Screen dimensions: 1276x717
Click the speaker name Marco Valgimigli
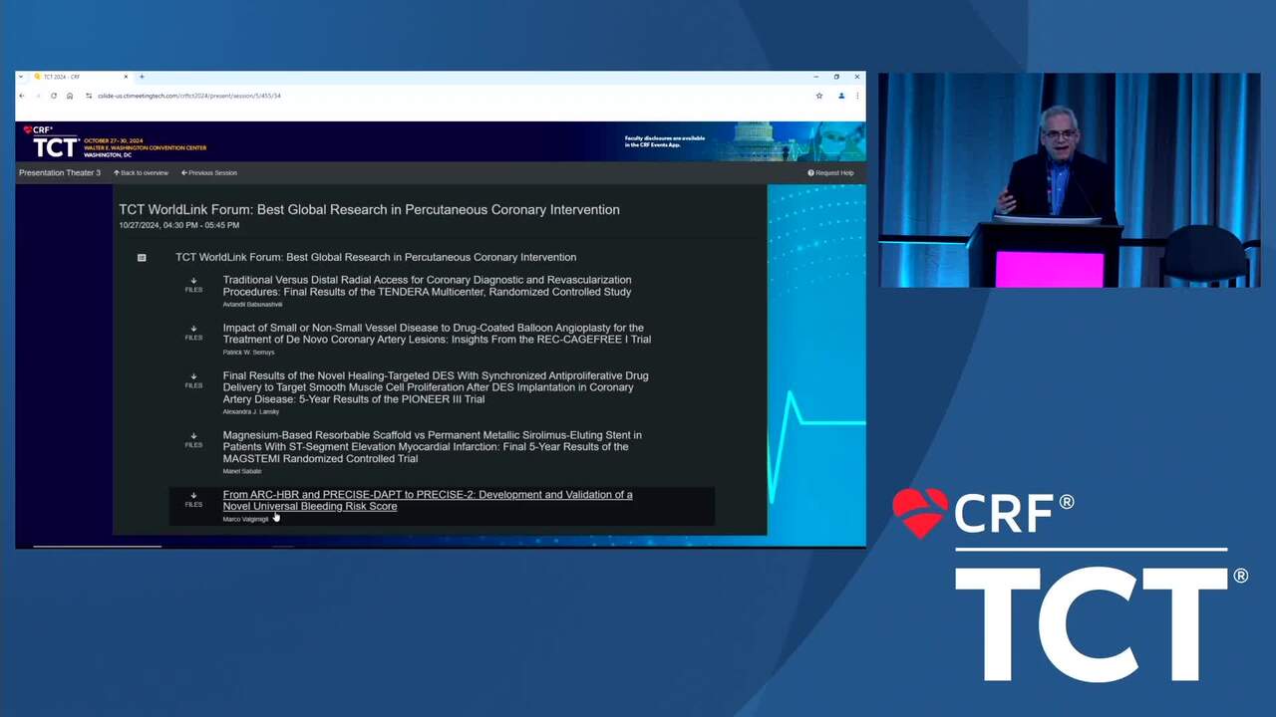click(x=245, y=519)
